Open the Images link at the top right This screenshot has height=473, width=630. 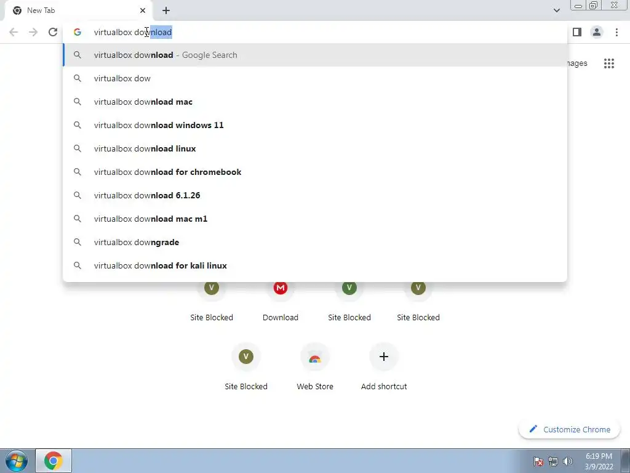tap(577, 63)
